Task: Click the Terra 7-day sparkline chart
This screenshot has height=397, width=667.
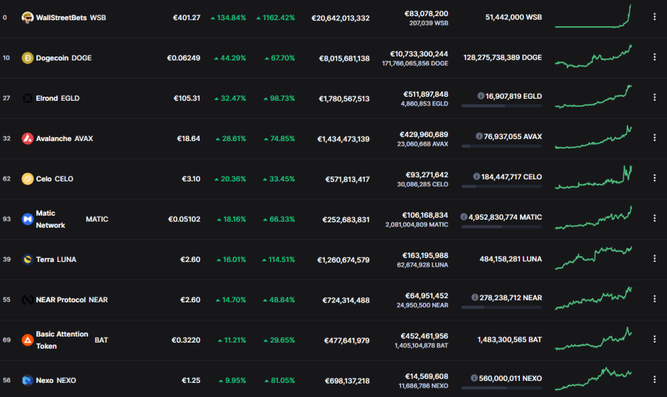Action: tap(593, 258)
